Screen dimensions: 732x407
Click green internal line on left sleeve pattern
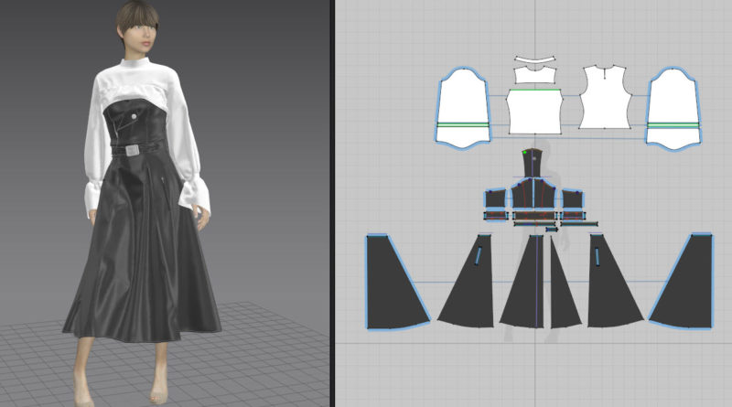coord(463,124)
